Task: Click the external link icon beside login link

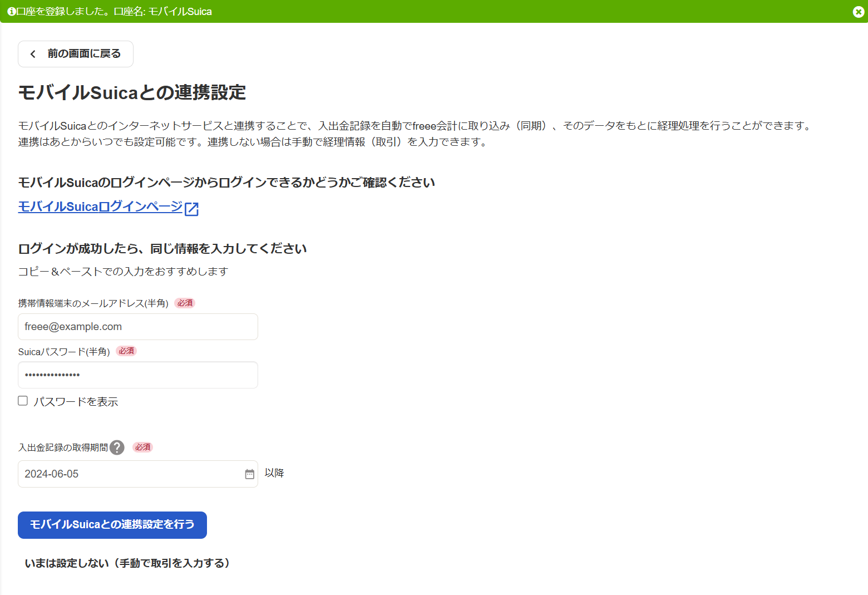Action: (x=192, y=209)
